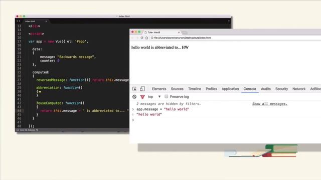Click the "var app = new Vue" line
The height and width of the screenshot is (180, 321).
pyautogui.click(x=58, y=41)
